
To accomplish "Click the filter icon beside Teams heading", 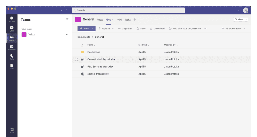I will click(x=67, y=19).
